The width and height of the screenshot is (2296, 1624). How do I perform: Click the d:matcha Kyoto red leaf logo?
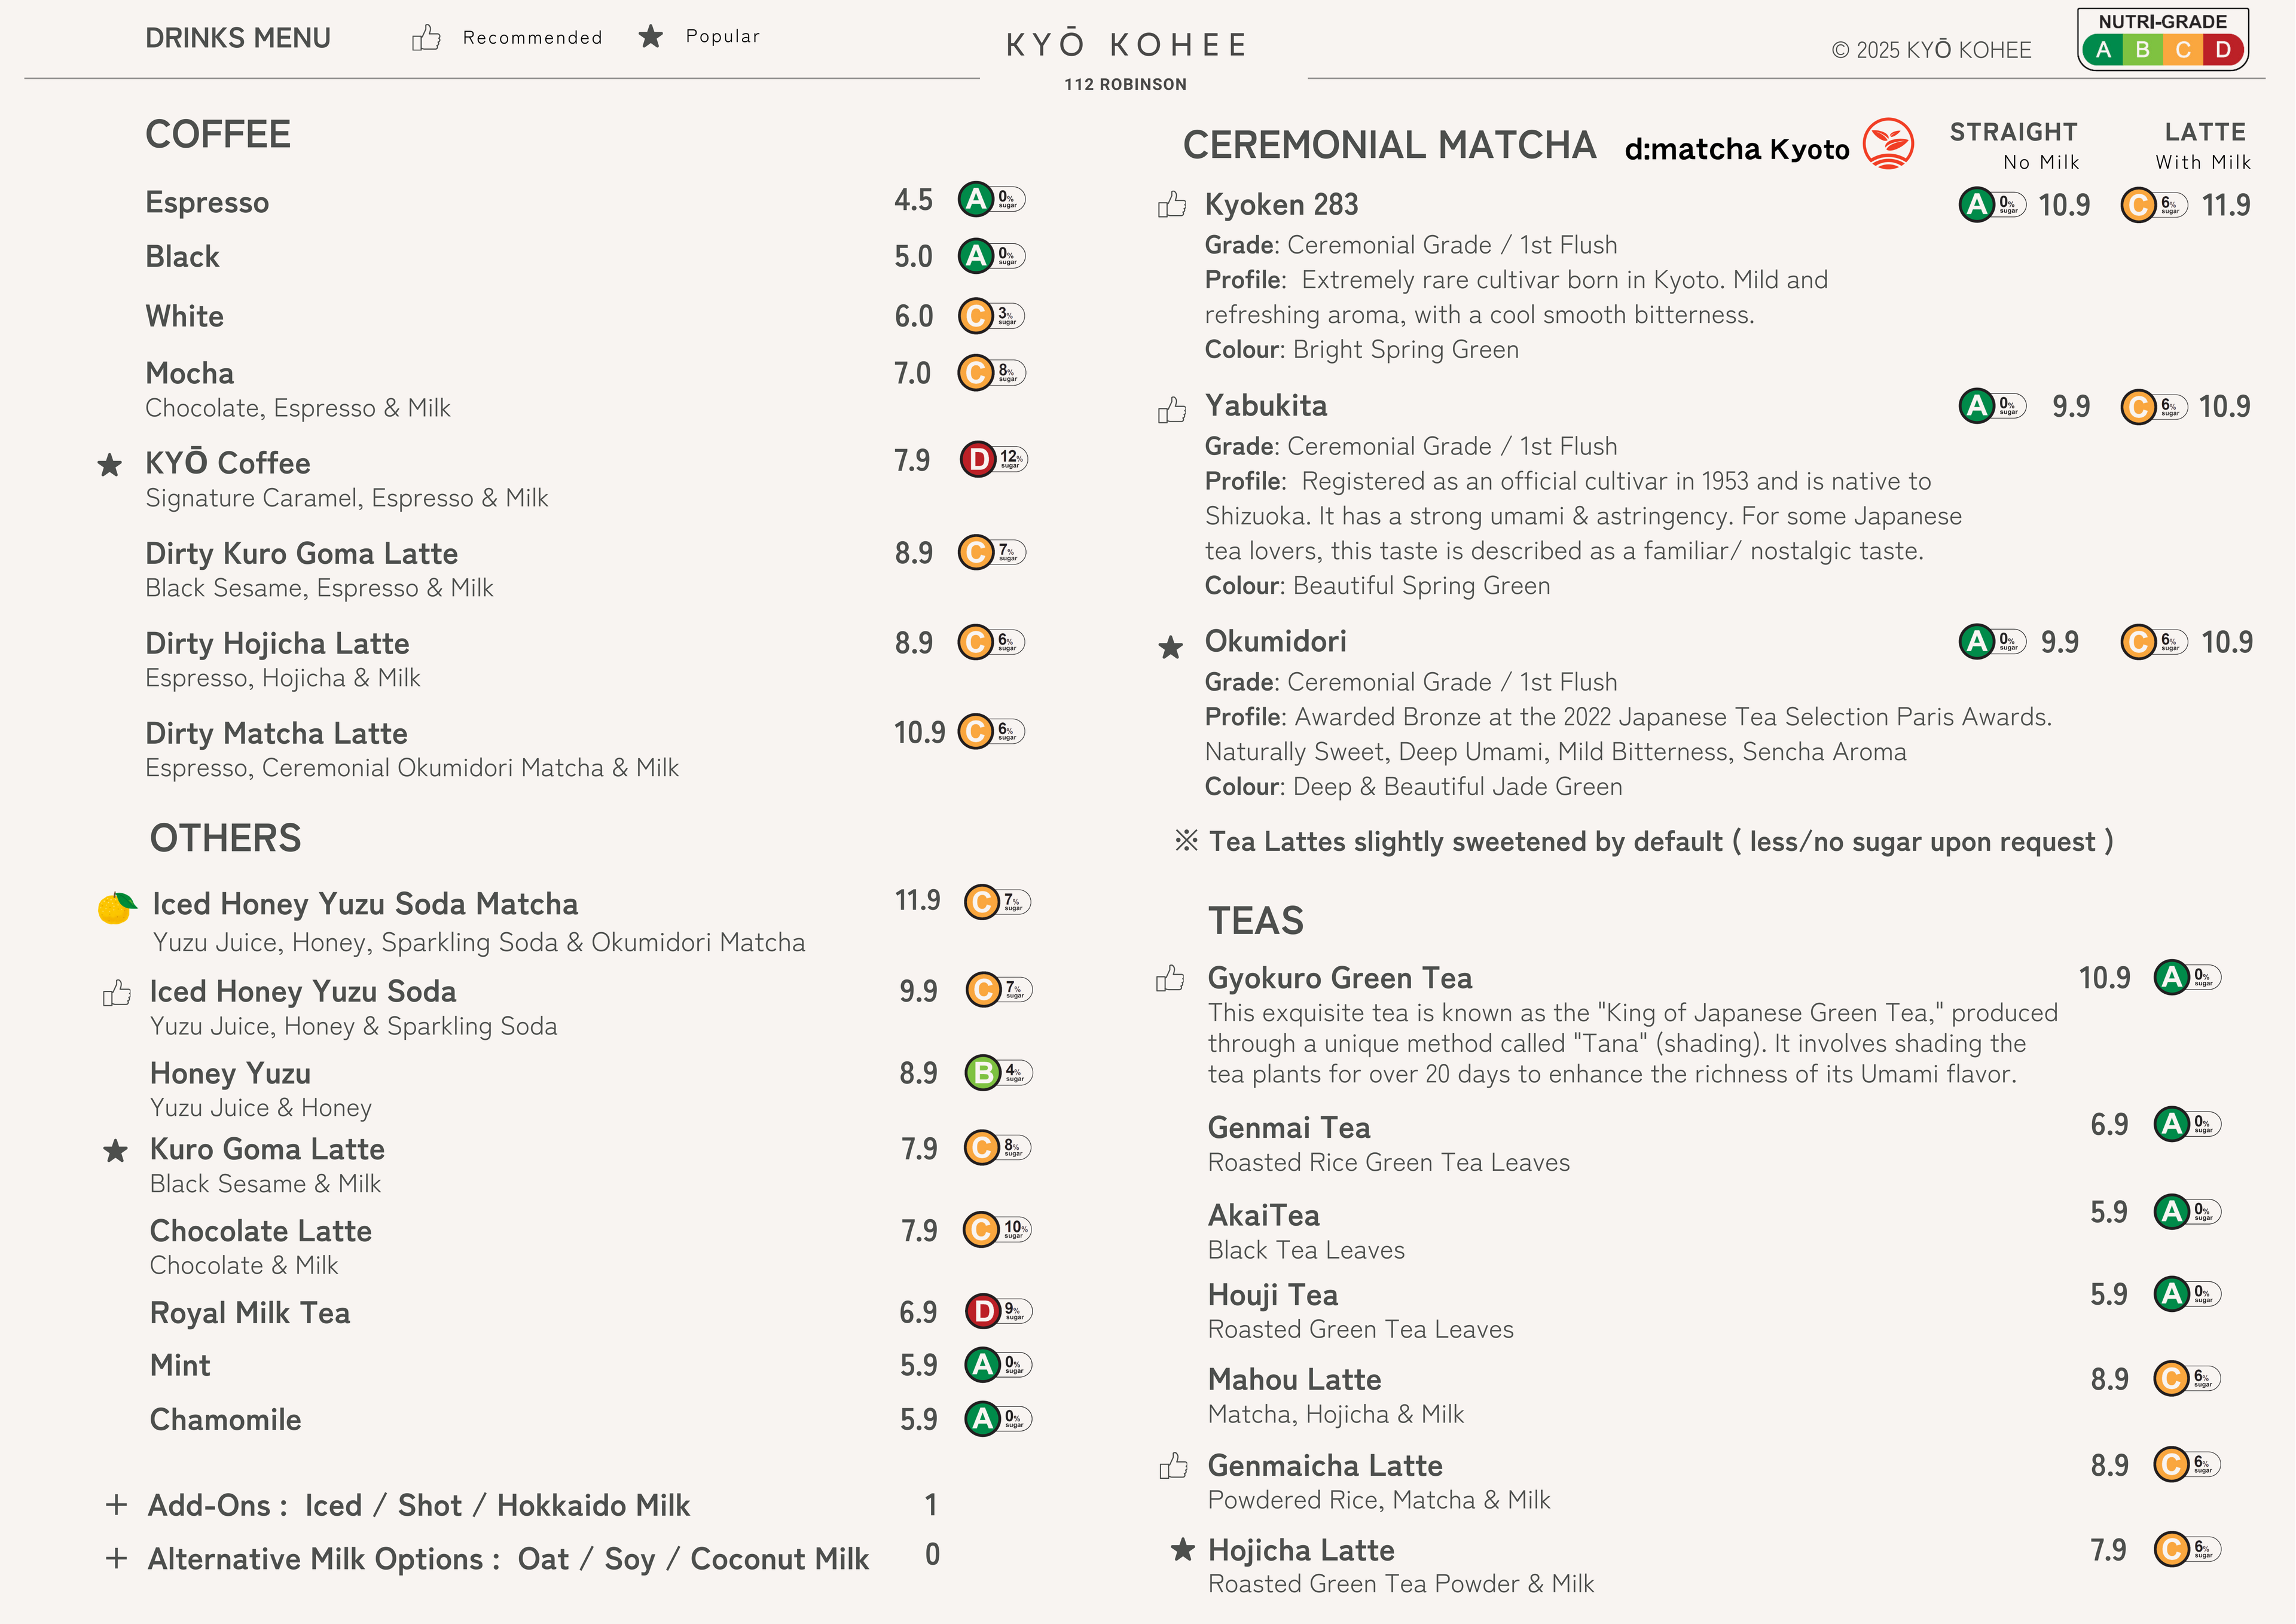(1888, 145)
